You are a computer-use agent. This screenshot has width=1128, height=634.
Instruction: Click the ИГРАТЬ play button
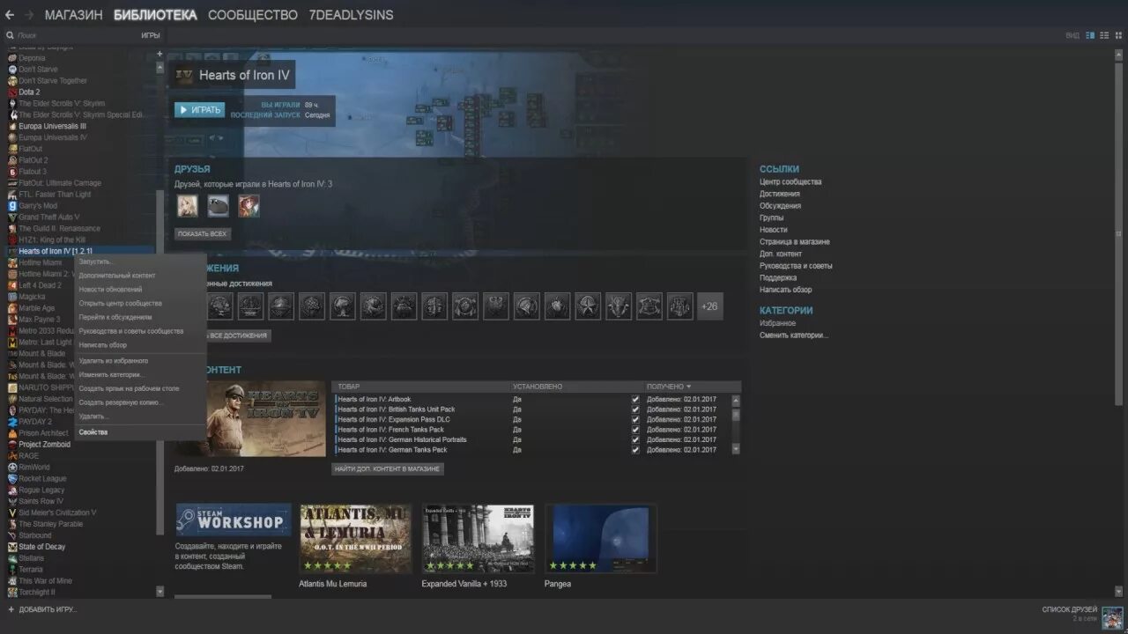coord(199,110)
